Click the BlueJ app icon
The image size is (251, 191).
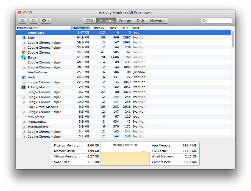24,38
